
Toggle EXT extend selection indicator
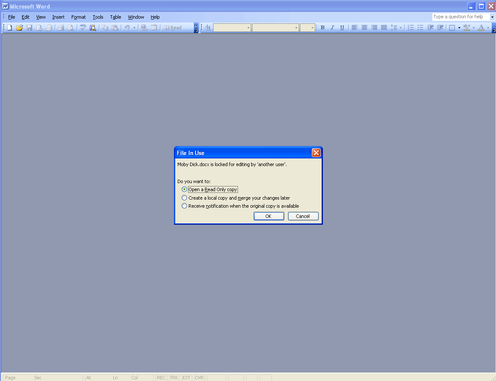tap(187, 378)
